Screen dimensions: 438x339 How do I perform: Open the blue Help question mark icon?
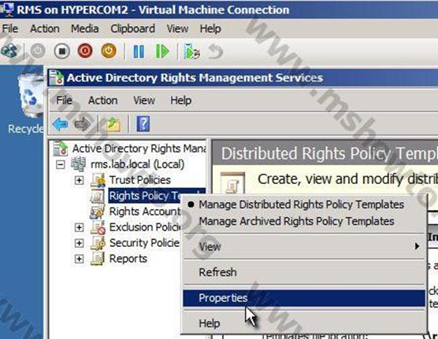pos(143,124)
